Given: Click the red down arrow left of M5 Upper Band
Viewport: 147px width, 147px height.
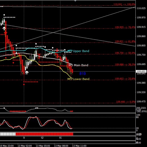Looking at the screenshot, I should pos(57,50).
